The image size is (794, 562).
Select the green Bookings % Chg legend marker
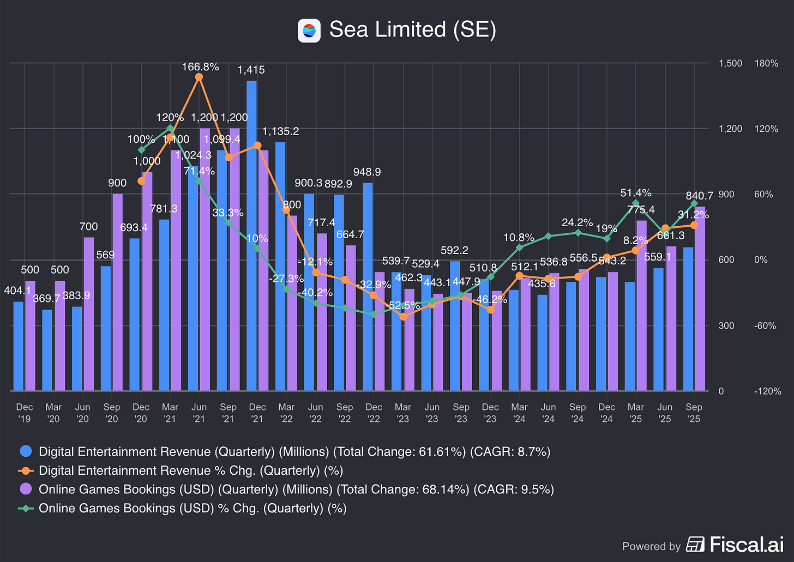[x=26, y=508]
